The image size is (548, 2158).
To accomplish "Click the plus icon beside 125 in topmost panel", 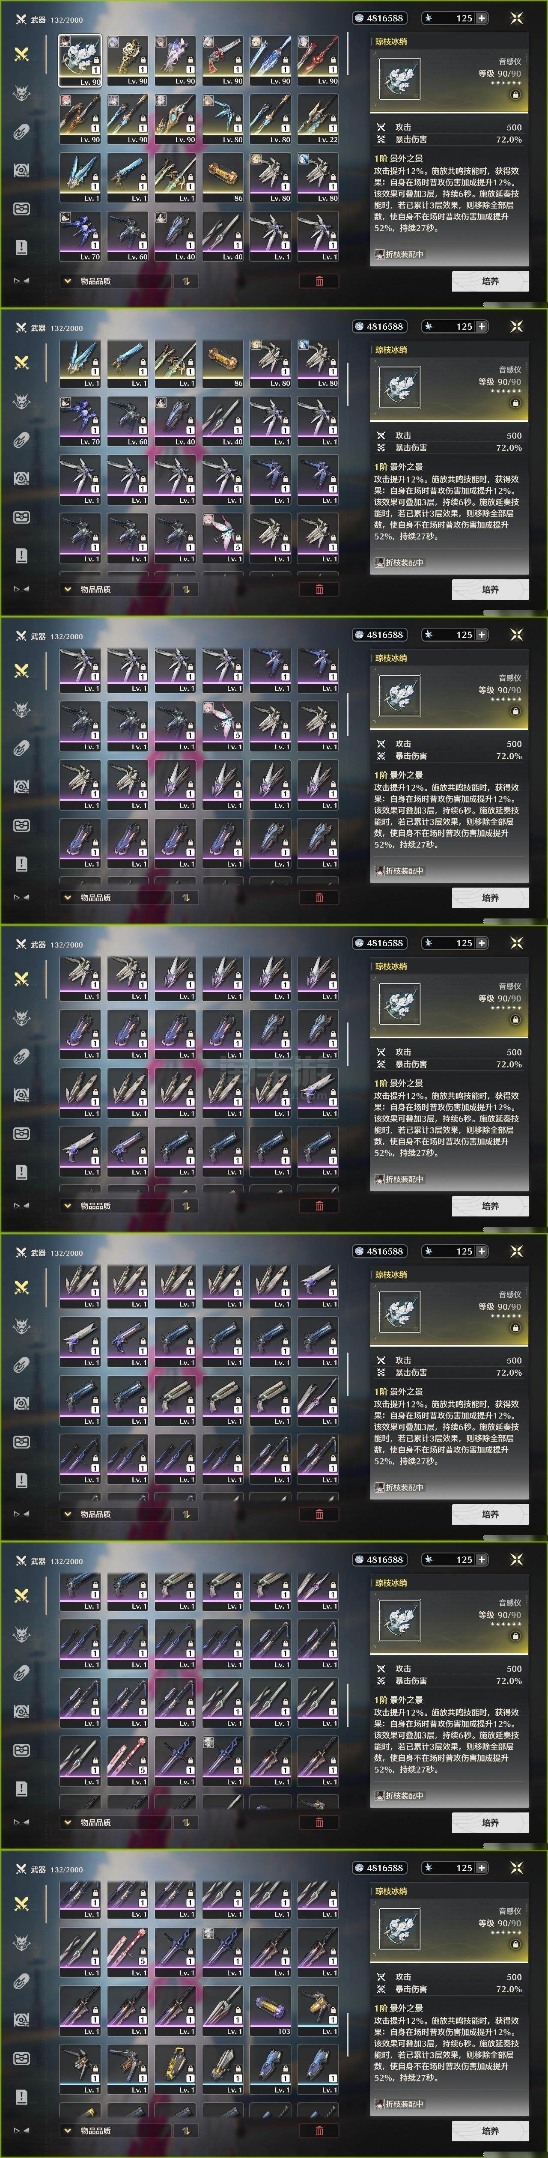I will click(482, 18).
